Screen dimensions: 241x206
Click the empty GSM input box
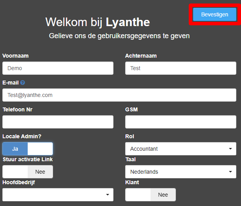[x=181, y=122]
